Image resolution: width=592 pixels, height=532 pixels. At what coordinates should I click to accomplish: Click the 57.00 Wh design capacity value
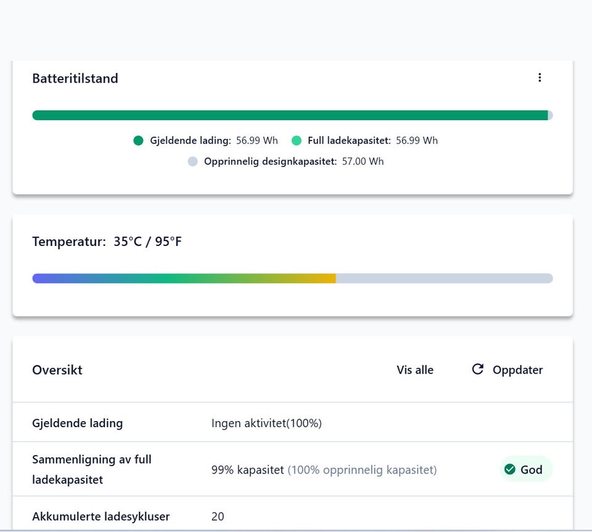click(x=363, y=162)
